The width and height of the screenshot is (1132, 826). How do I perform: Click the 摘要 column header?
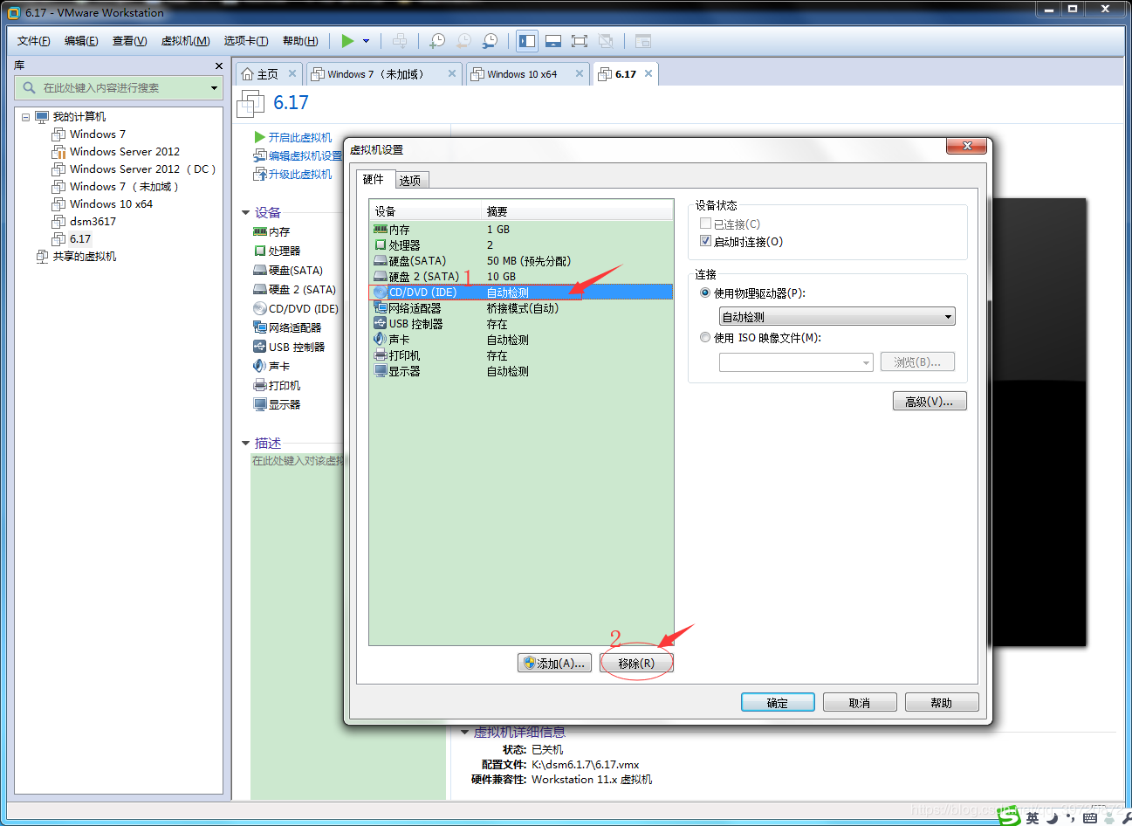pyautogui.click(x=578, y=211)
